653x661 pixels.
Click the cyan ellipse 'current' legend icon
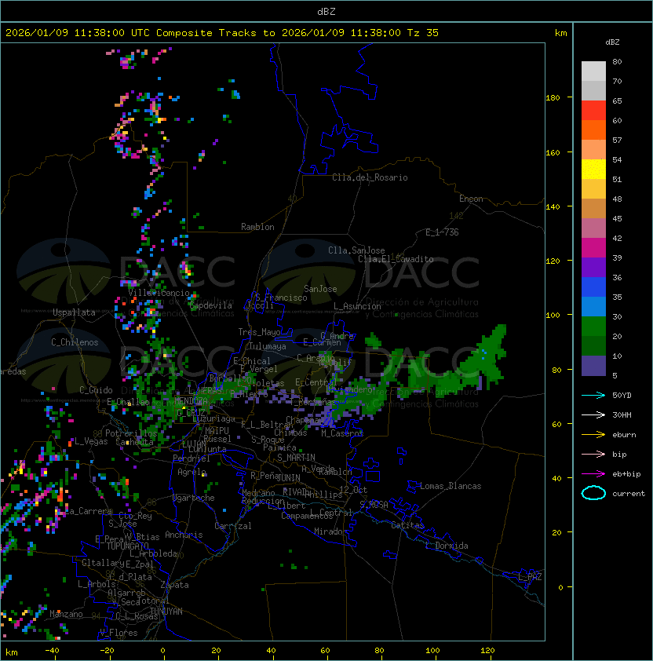click(x=593, y=493)
